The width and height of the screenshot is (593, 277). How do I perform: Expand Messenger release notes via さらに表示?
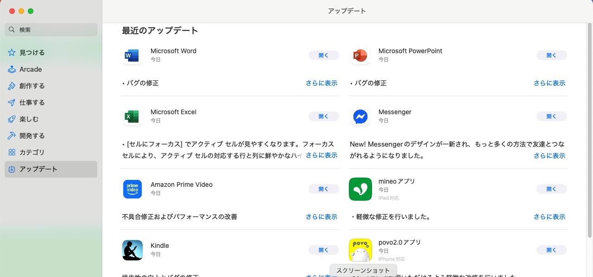[549, 156]
